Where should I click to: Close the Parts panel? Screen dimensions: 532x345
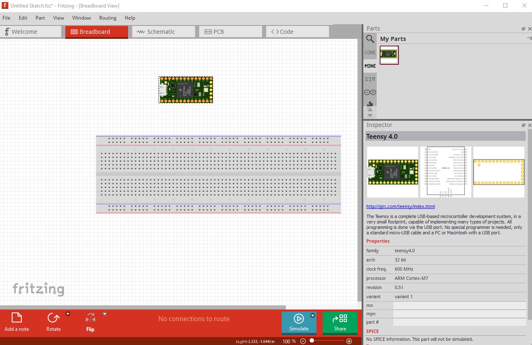(529, 29)
